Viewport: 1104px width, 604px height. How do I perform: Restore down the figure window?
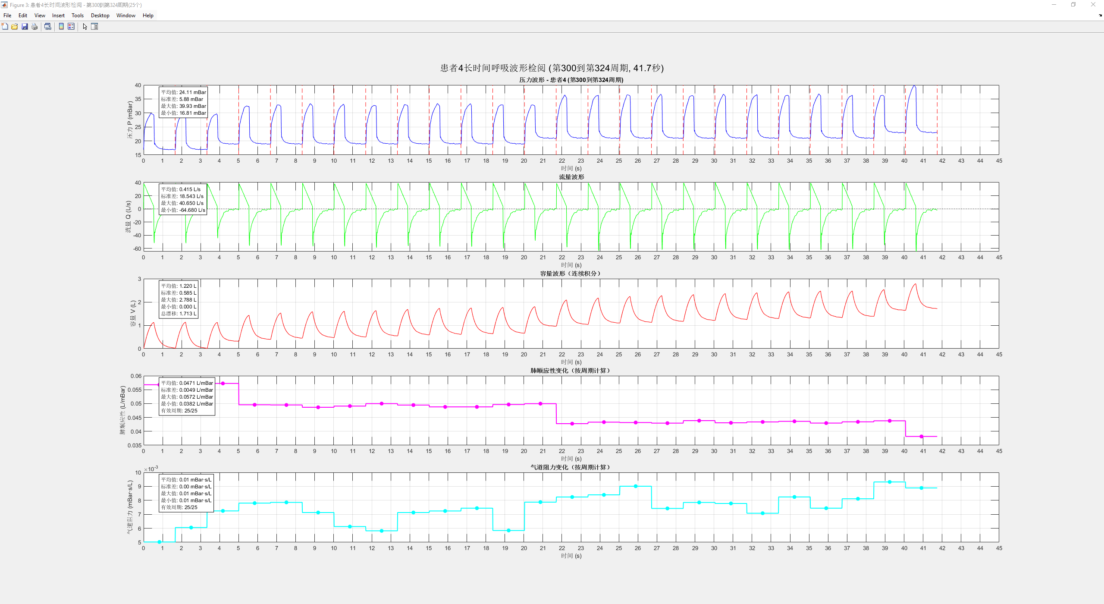[x=1073, y=5]
